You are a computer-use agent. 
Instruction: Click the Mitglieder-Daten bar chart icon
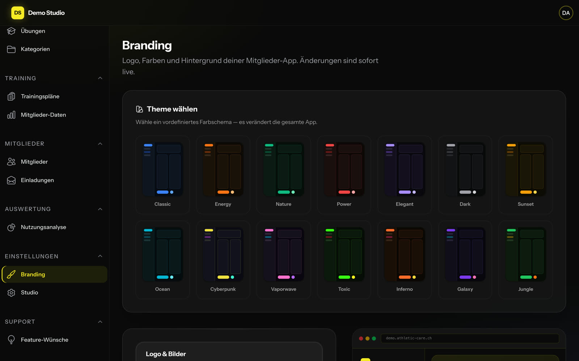(x=11, y=115)
